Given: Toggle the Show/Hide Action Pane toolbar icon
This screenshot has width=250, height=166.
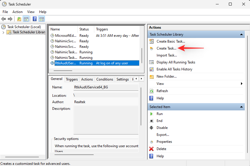Looking at the screenshot, I should click(41, 19).
